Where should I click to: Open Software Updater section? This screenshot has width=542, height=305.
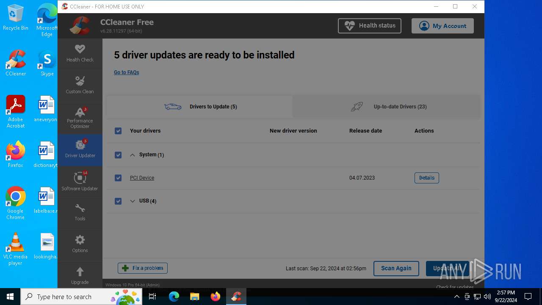click(x=80, y=182)
